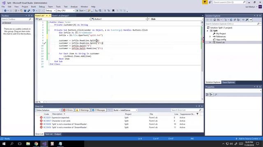This screenshot has width=263, height=147.
Task: Click the Toolbox search magnifier icon
Action: point(30,19)
